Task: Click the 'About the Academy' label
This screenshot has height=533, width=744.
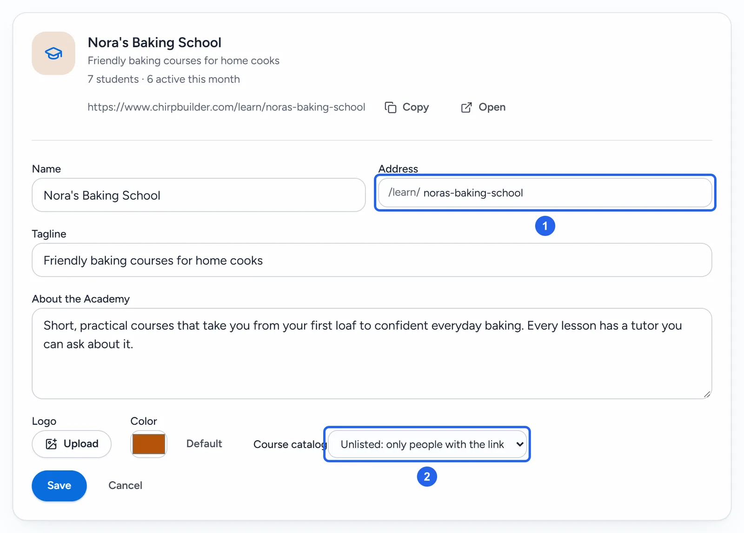Action: tap(81, 299)
